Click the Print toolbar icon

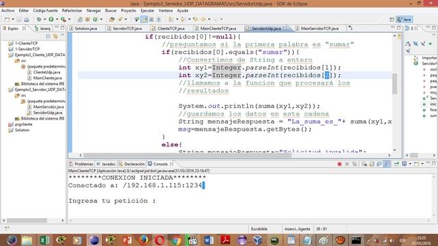coord(27,19)
